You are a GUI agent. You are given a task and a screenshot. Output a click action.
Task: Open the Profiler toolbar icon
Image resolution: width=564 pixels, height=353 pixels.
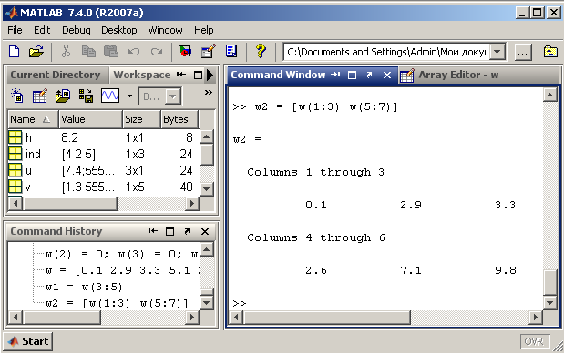tap(231, 51)
